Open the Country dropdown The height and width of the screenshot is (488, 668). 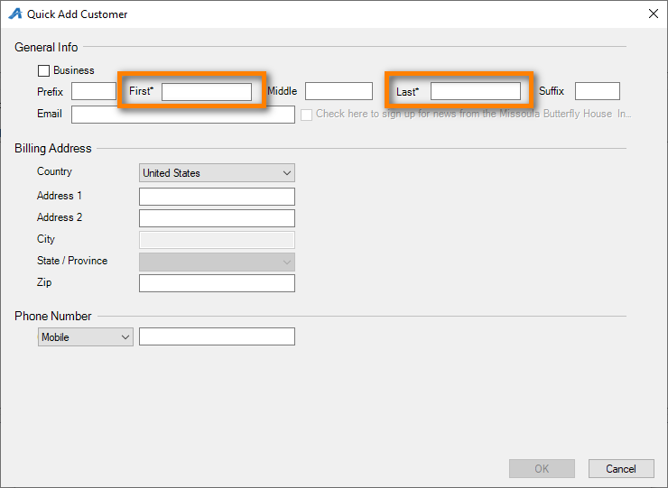217,173
